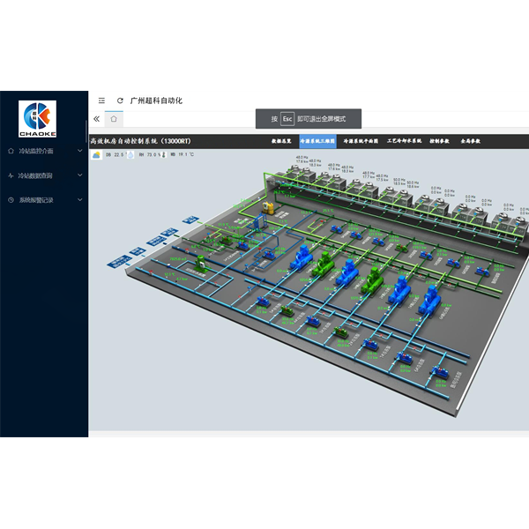Image resolution: width=529 pixels, height=529 pixels.
Task: Click the yellow tank equipment in 3D view
Action: (269, 207)
